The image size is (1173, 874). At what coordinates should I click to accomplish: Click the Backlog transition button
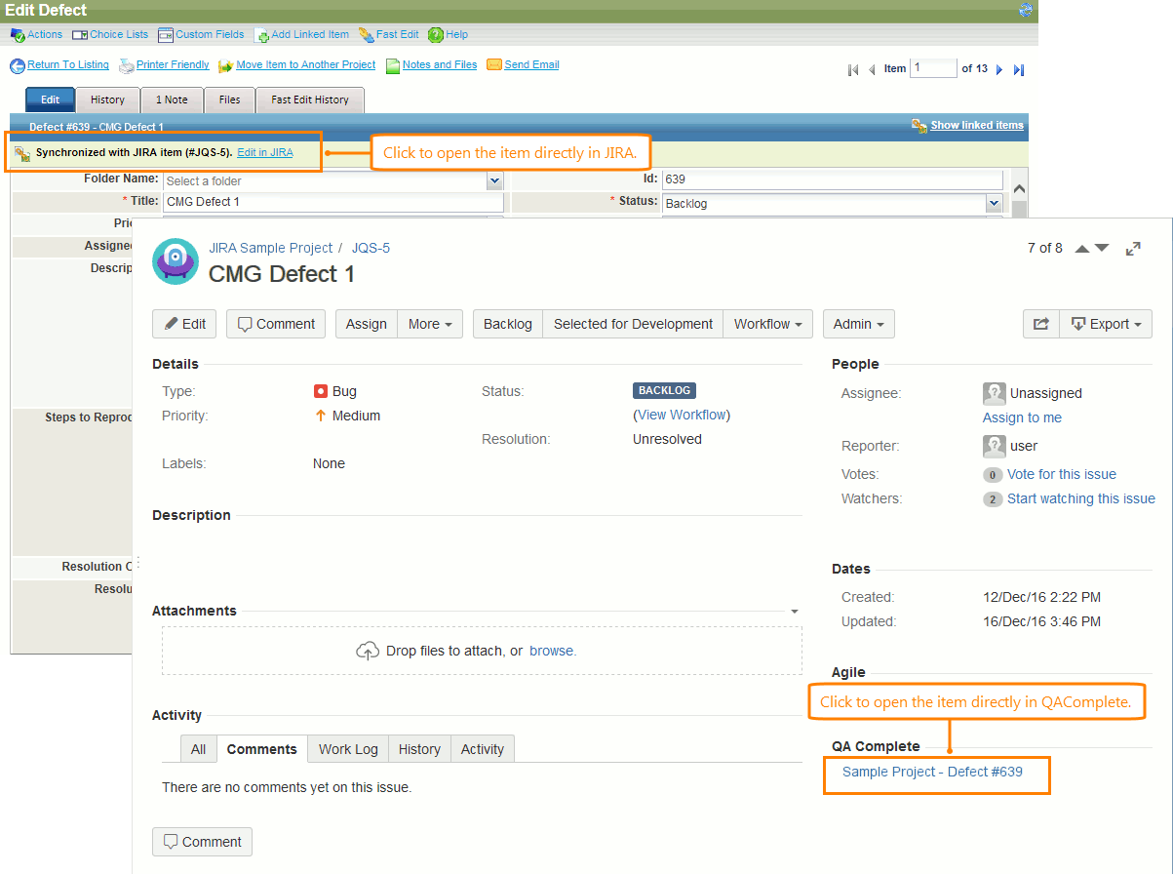coord(508,324)
